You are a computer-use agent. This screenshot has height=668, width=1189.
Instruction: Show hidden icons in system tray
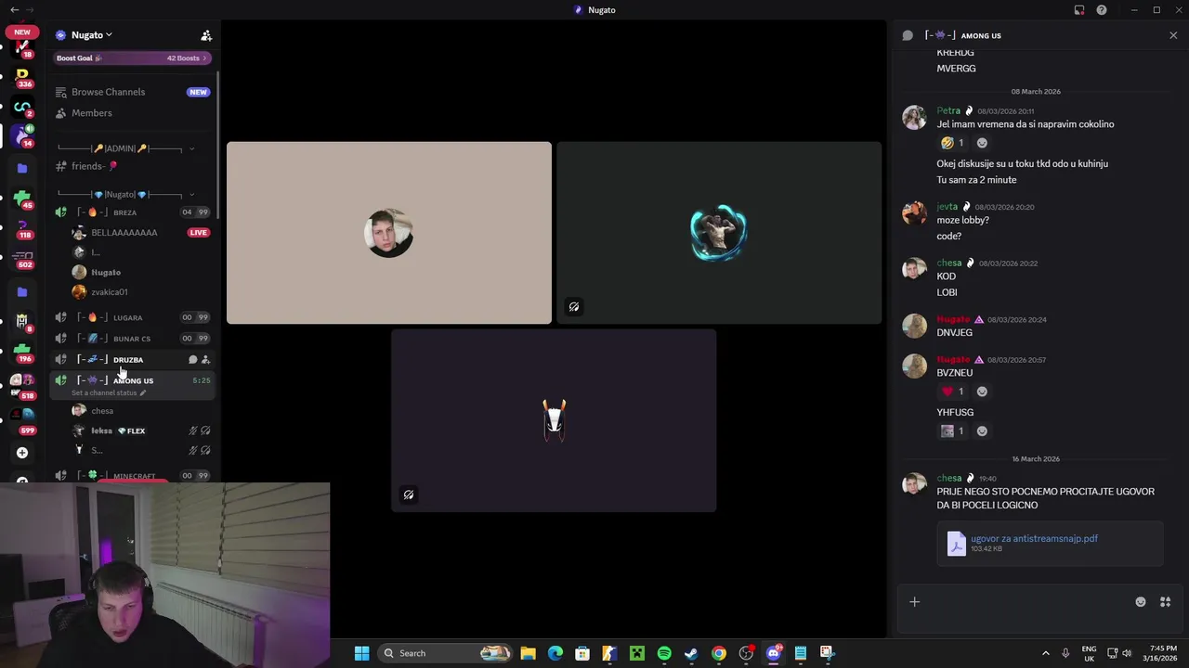pyautogui.click(x=1046, y=653)
